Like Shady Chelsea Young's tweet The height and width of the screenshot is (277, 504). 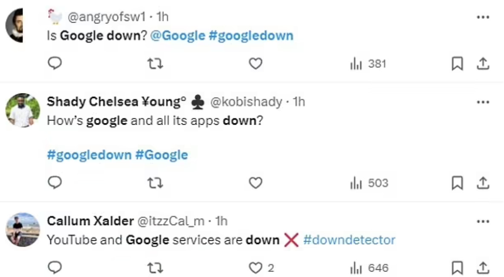[255, 183]
